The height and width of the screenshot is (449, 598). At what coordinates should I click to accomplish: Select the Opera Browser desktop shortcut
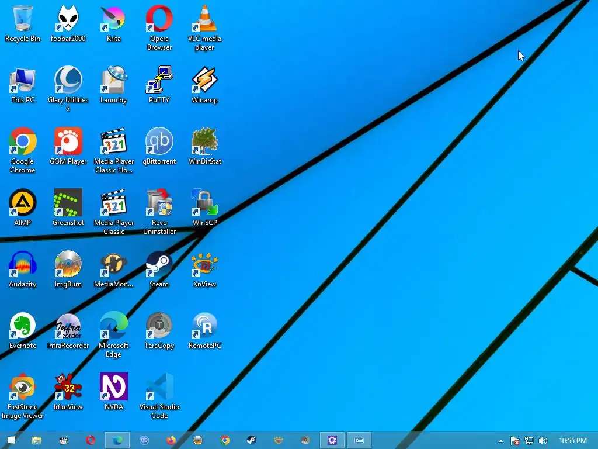(159, 27)
